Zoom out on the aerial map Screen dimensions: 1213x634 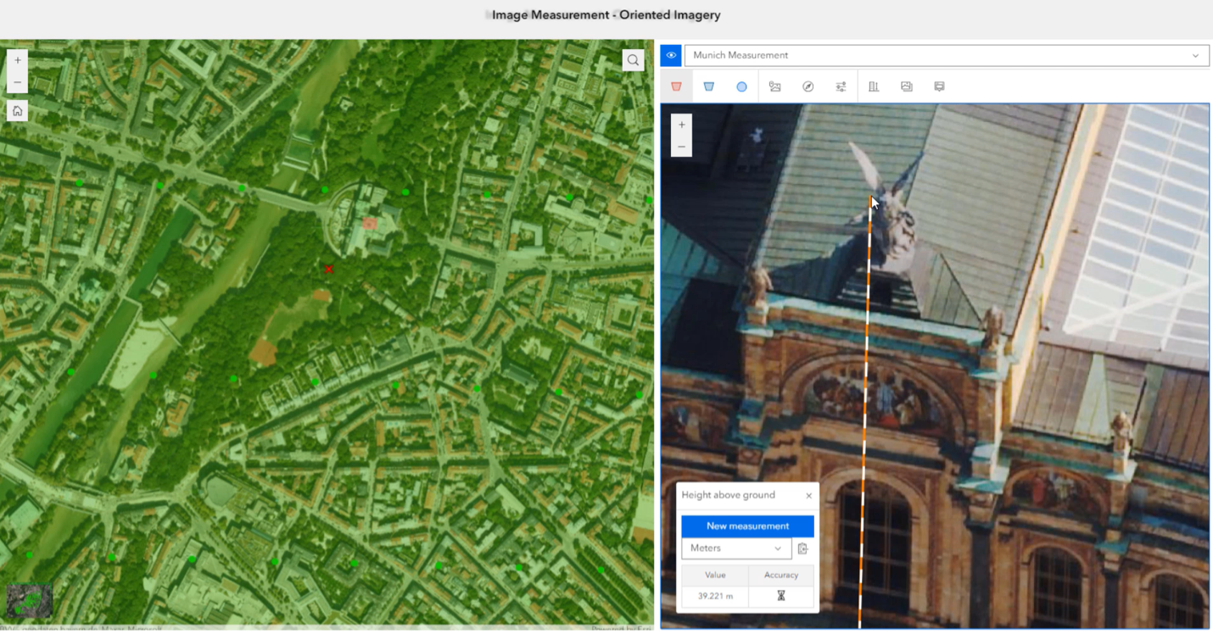tap(17, 82)
